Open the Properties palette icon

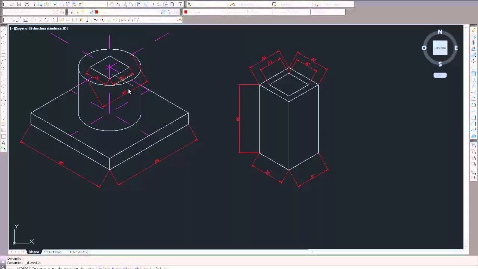pyautogui.click(x=139, y=4)
